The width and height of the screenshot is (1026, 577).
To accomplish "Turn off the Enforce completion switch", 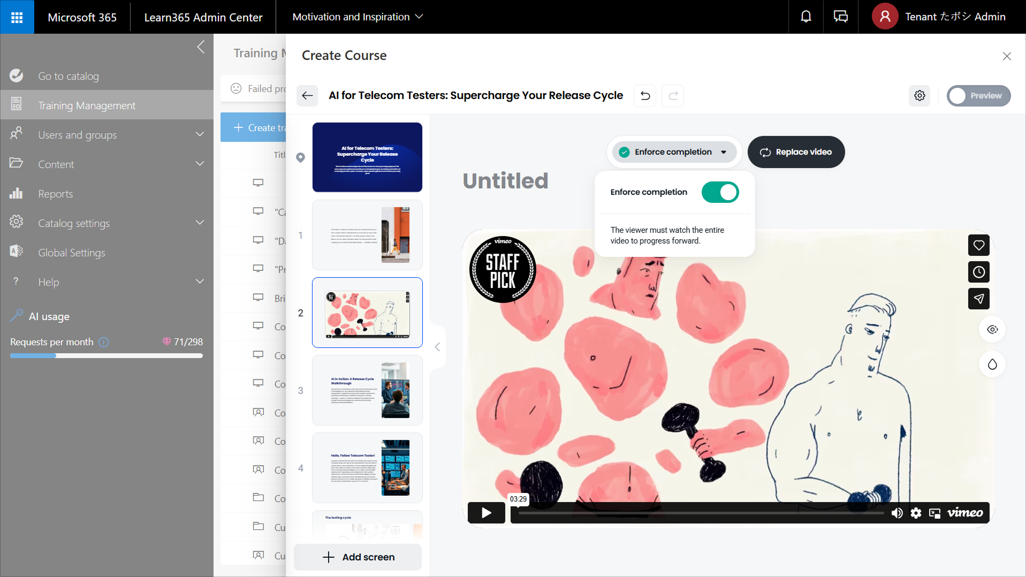I will [720, 192].
